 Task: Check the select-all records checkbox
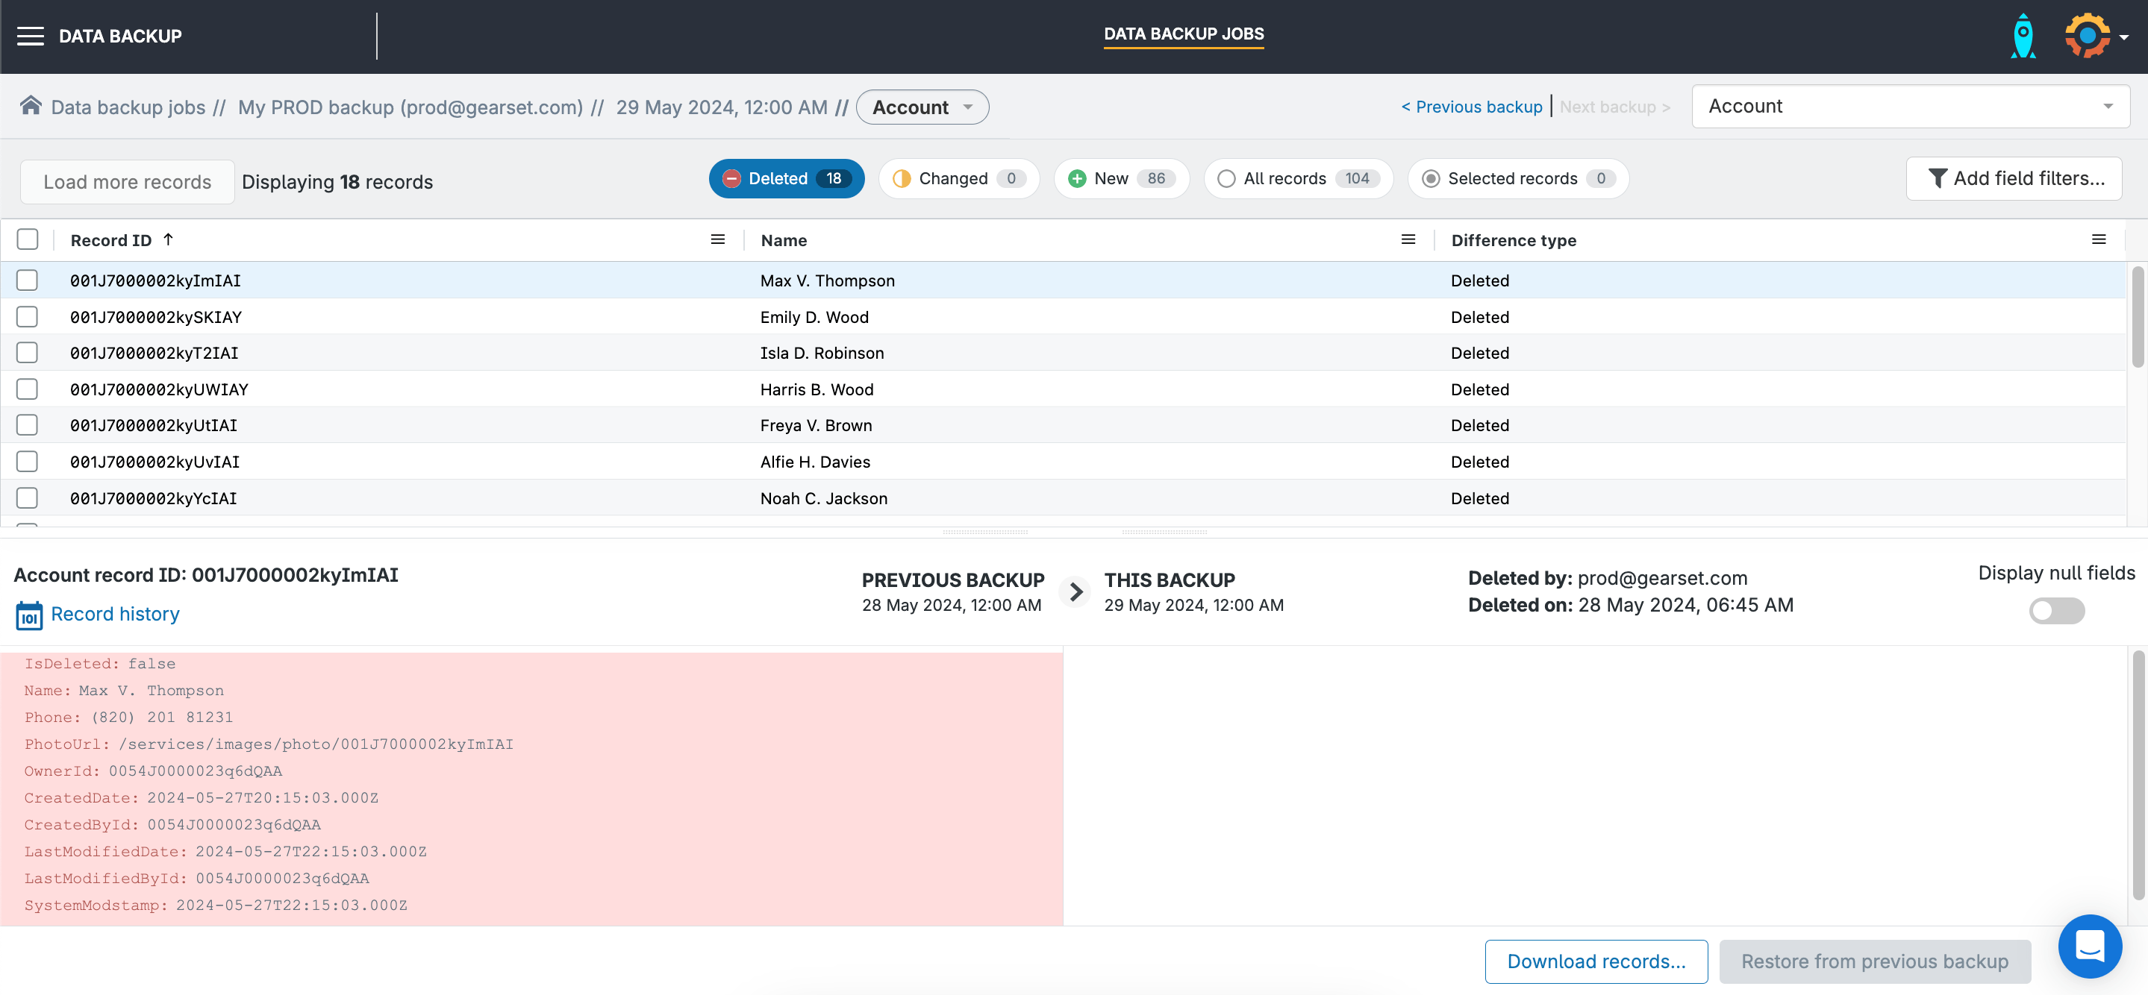coord(28,240)
